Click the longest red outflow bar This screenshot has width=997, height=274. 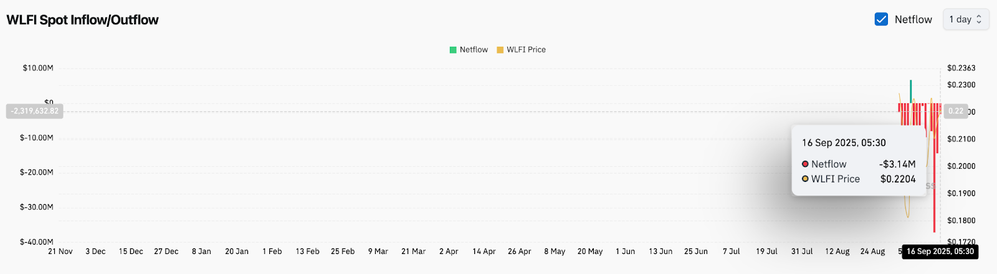tap(934, 168)
